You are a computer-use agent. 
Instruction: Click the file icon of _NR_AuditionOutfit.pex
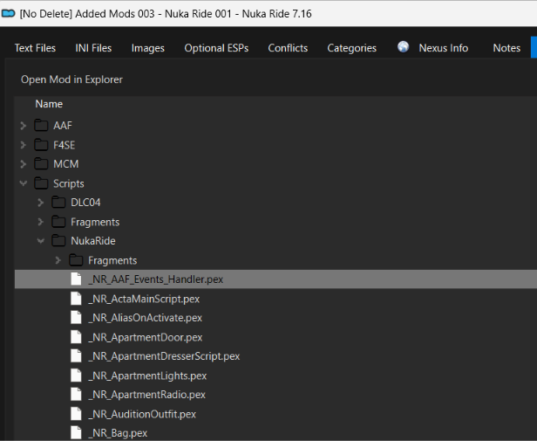[76, 414]
